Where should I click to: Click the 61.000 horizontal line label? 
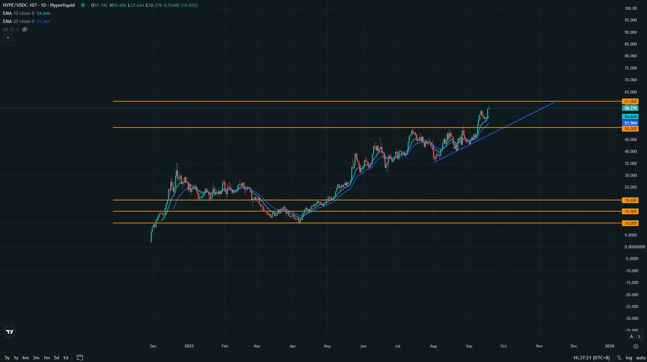pos(630,101)
